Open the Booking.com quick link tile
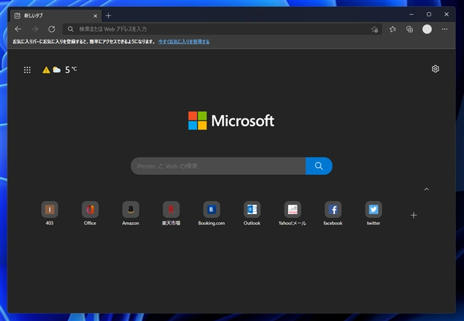 tap(212, 209)
